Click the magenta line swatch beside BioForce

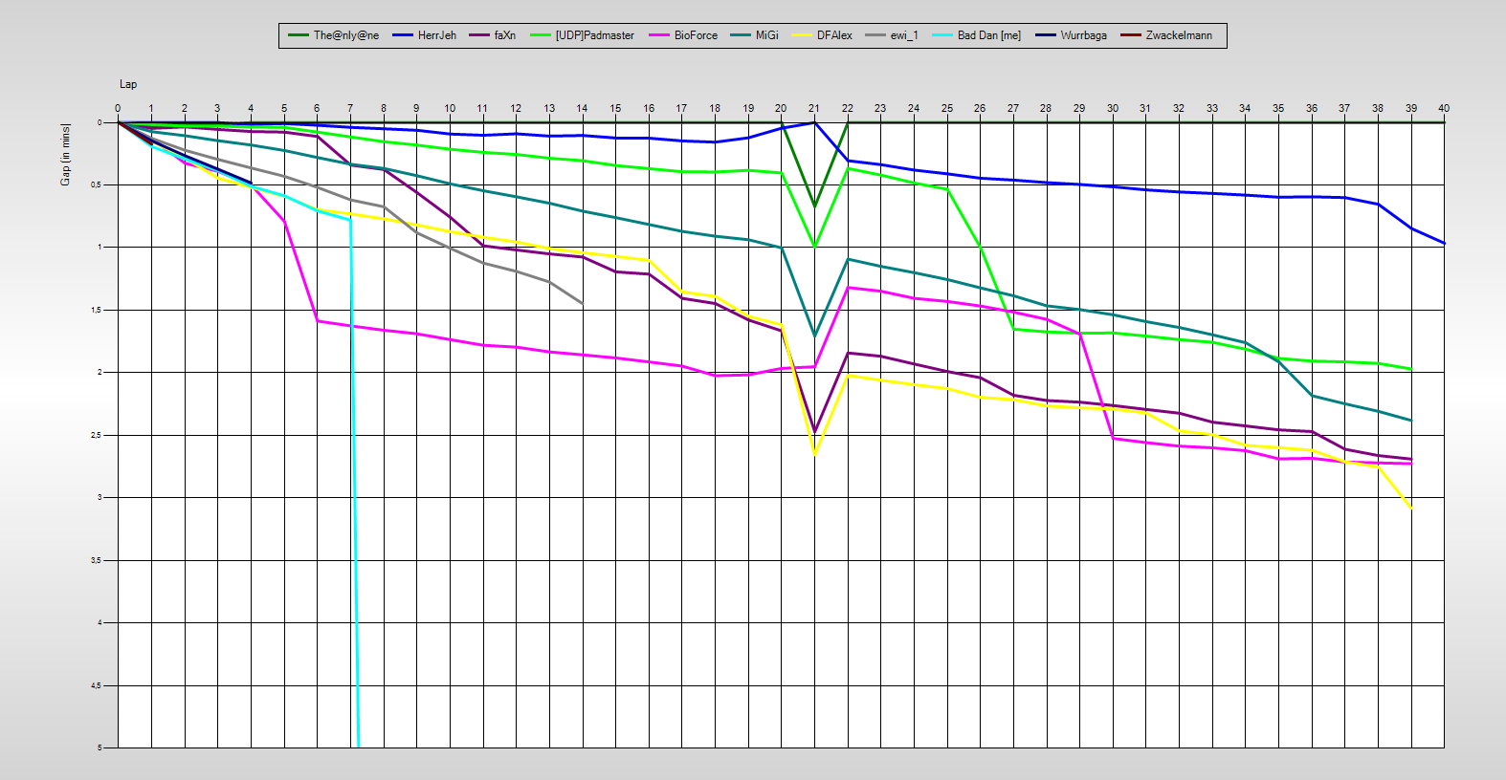coord(658,35)
